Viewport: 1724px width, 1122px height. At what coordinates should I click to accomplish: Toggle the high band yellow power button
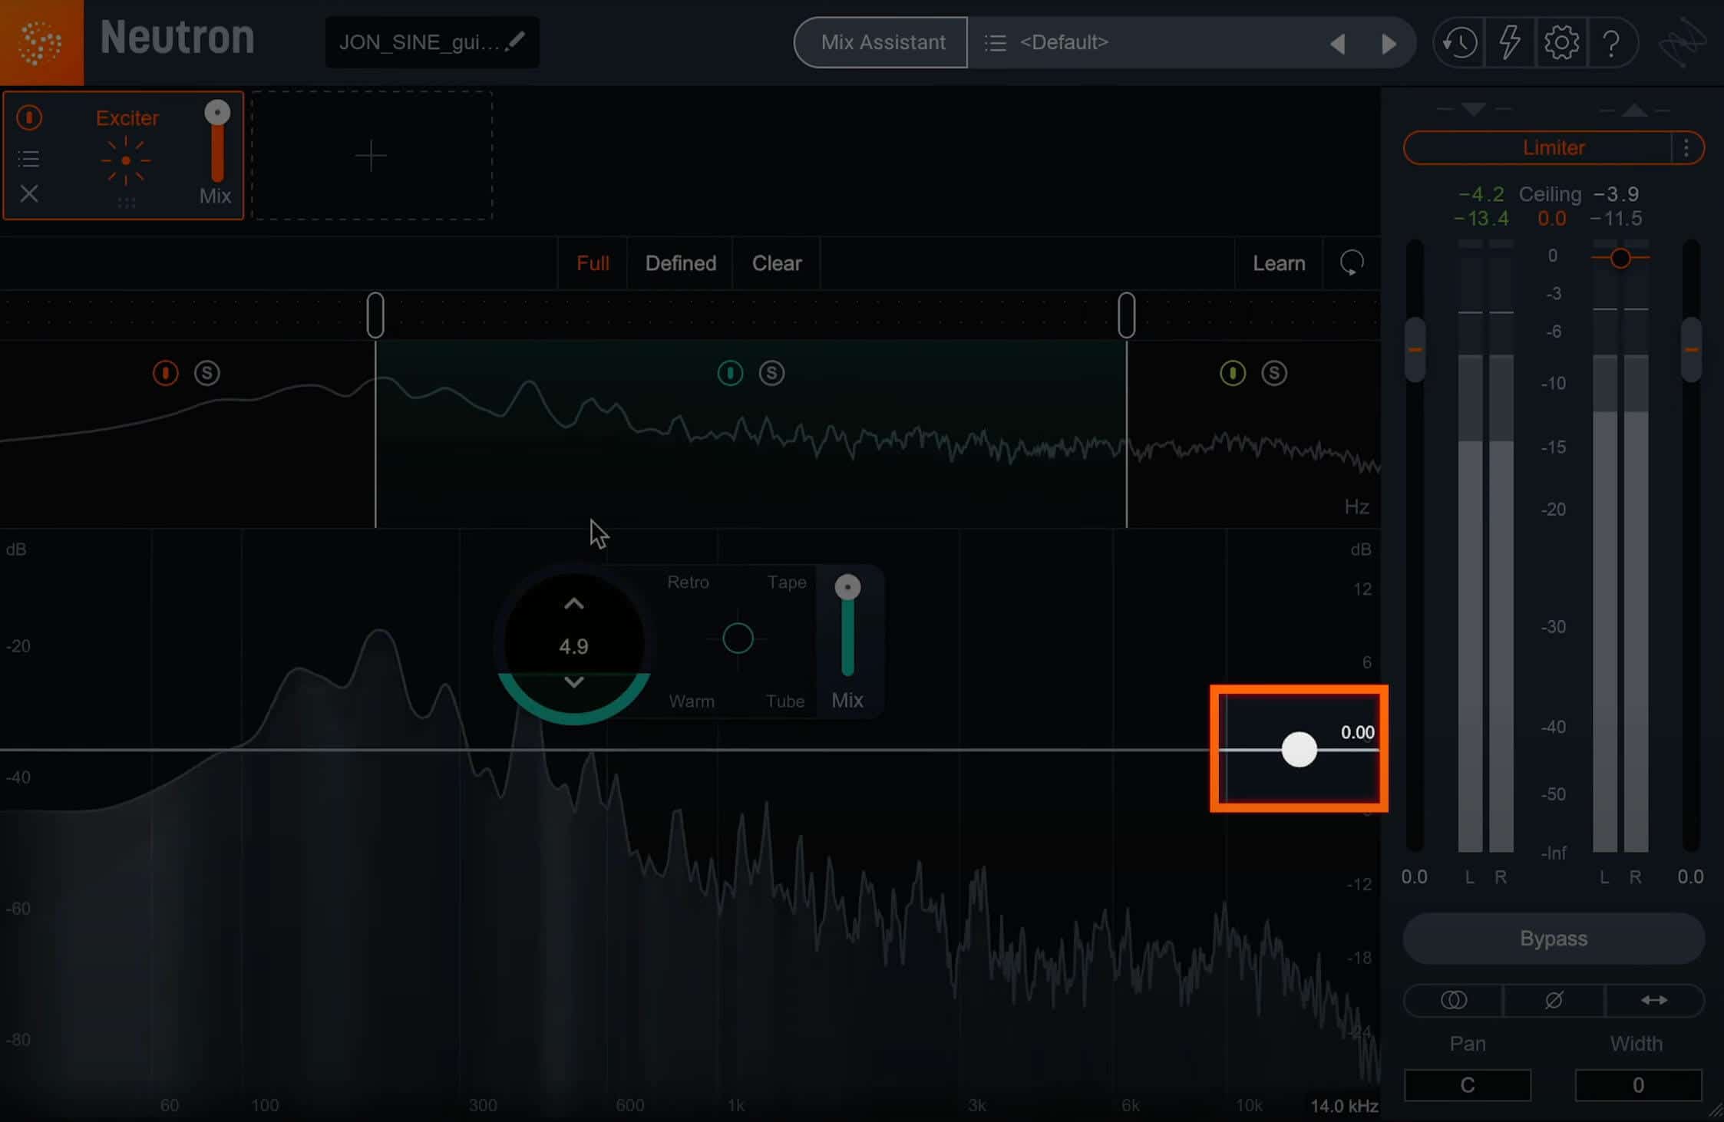[1233, 373]
